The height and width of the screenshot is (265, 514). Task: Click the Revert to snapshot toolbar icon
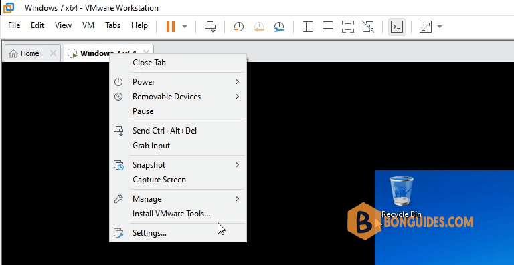coord(259,27)
